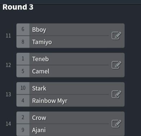Select participant Camel in match 12

pyautogui.click(x=41, y=71)
